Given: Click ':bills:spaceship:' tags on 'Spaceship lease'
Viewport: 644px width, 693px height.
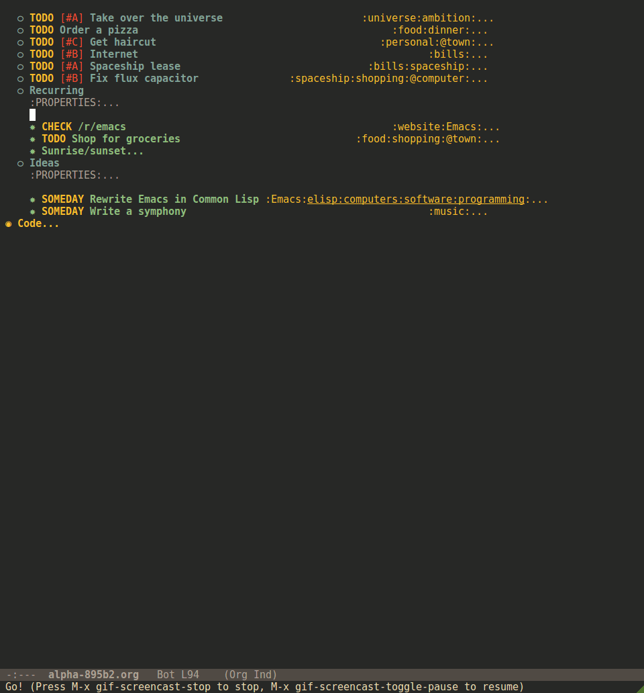Looking at the screenshot, I should [x=419, y=66].
